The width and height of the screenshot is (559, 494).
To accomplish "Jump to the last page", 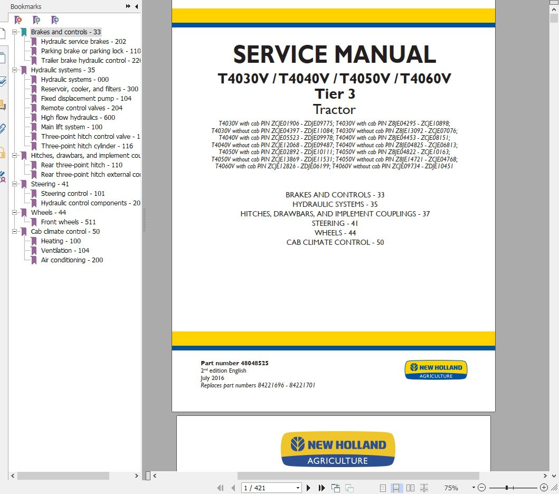I will 321,487.
